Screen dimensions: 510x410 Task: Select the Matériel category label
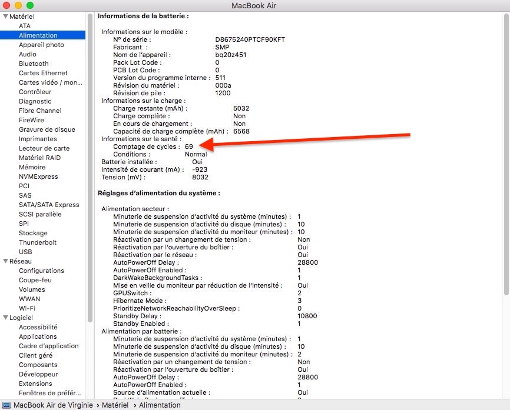pos(22,16)
